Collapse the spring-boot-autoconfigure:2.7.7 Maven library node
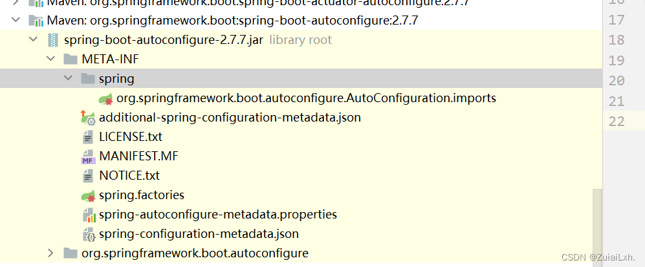The height and width of the screenshot is (267, 645). point(16,19)
